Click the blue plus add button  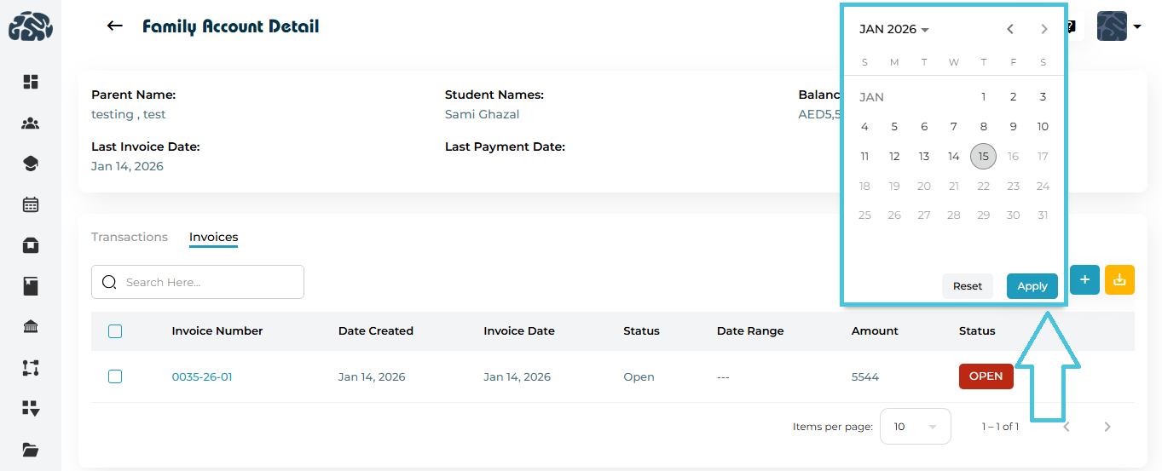coord(1084,280)
